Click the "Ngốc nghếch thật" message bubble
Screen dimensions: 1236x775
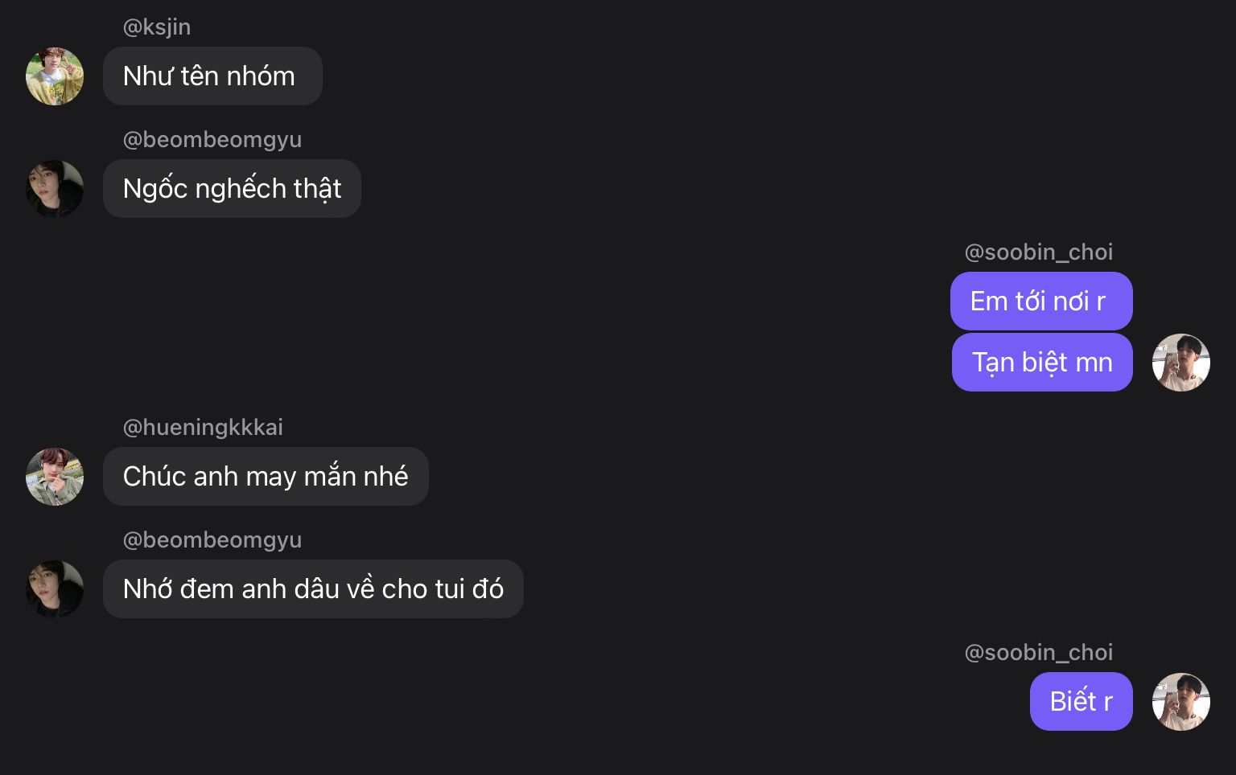pyautogui.click(x=232, y=189)
